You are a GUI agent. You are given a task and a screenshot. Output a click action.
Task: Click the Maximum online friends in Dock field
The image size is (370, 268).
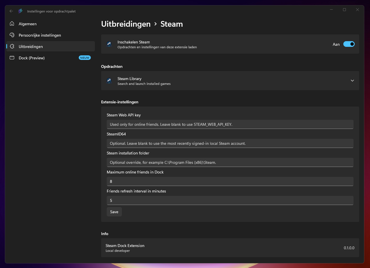tap(230, 181)
